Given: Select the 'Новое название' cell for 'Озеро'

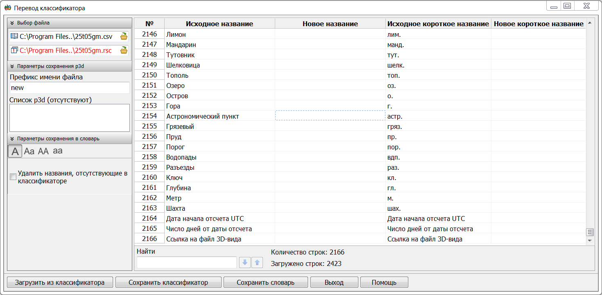Looking at the screenshot, I should click(330, 86).
